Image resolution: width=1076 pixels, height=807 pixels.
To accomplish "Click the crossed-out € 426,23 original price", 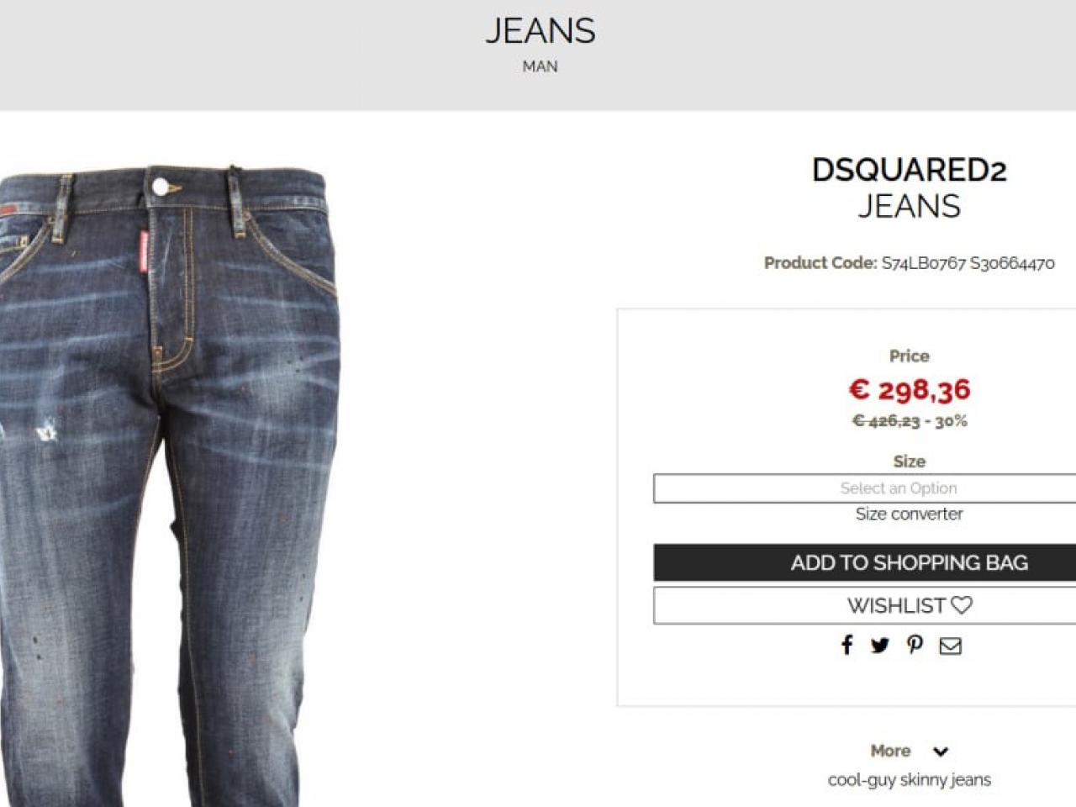I will click(886, 420).
